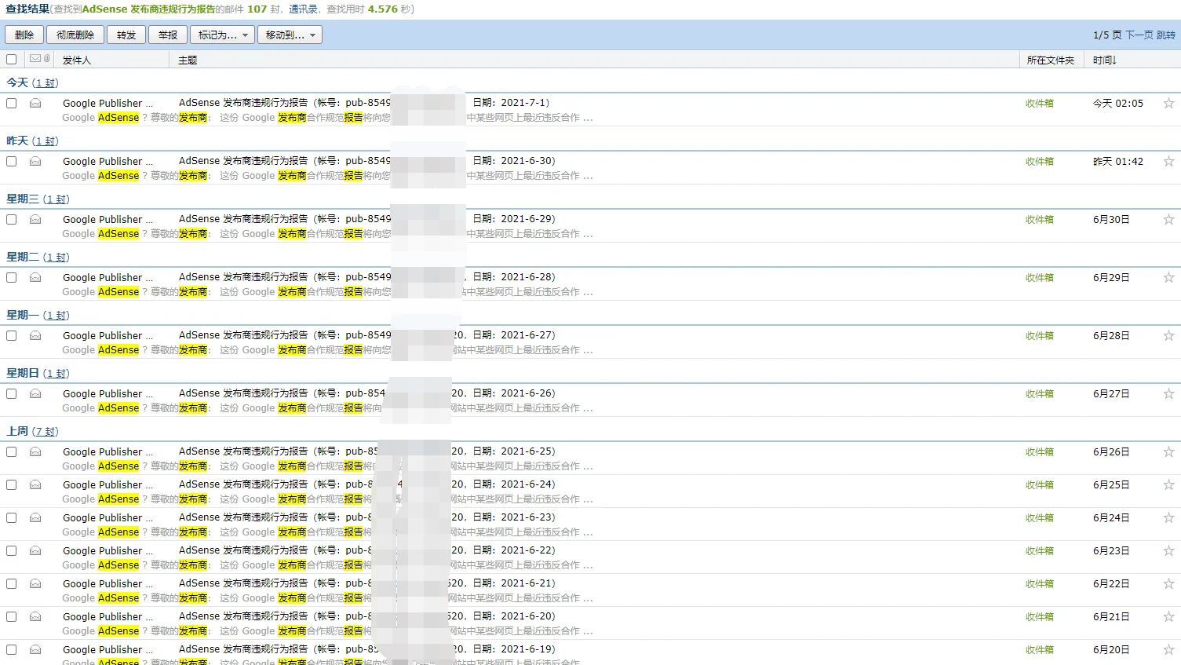Click envelope icon of 6月30日 email

tap(35, 219)
